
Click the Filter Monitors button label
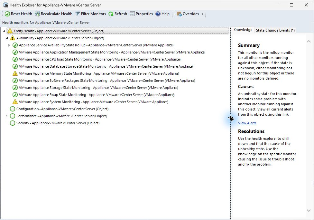point(93,14)
